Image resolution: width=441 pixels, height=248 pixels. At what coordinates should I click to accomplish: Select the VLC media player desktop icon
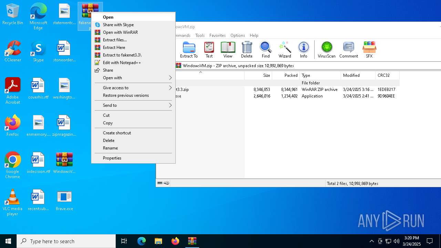point(13,203)
